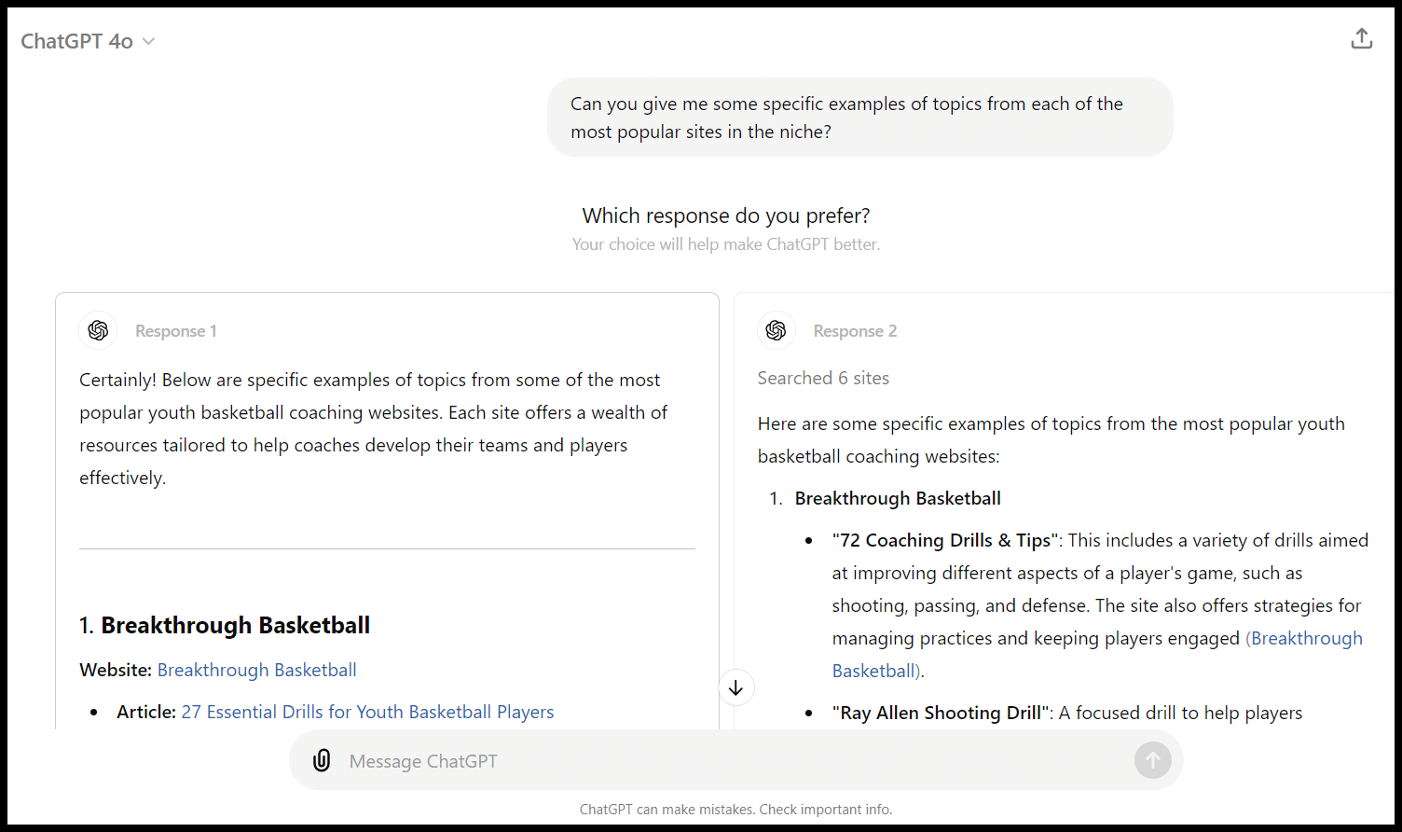Click the send message arrow button

click(x=1152, y=760)
